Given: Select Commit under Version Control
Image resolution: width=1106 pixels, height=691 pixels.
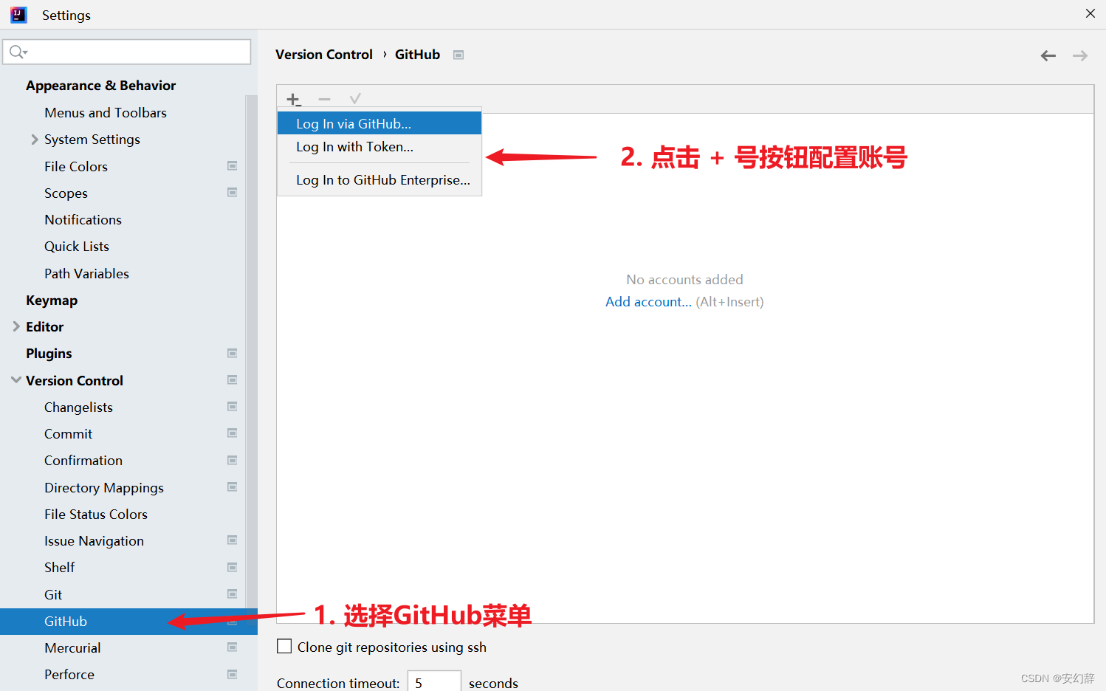Looking at the screenshot, I should pos(68,434).
